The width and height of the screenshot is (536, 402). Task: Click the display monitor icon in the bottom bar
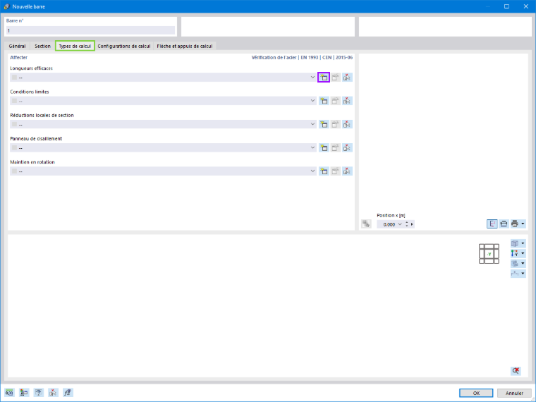coord(39,393)
